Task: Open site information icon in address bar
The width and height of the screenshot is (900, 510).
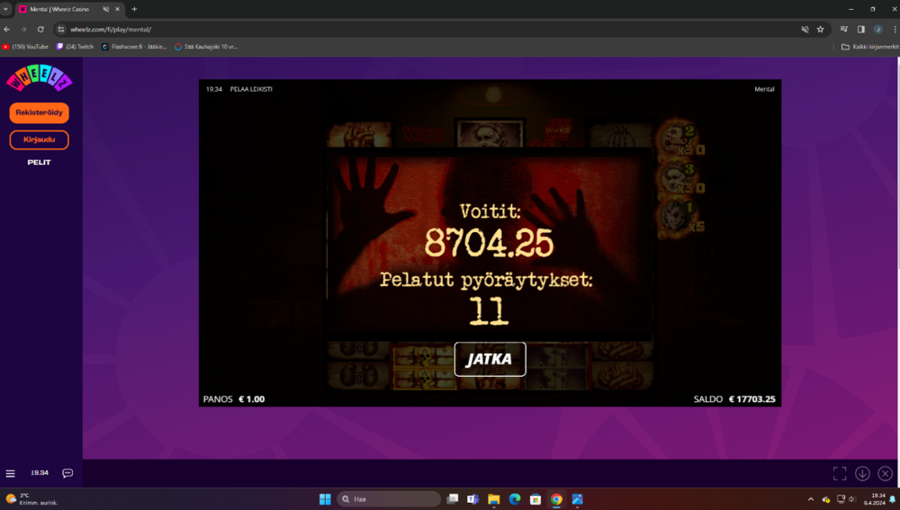Action: point(61,30)
